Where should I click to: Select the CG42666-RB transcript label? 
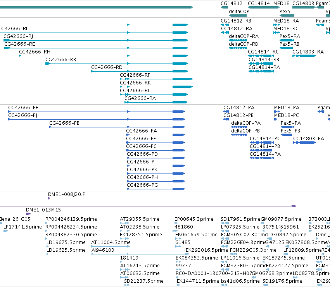point(60,60)
